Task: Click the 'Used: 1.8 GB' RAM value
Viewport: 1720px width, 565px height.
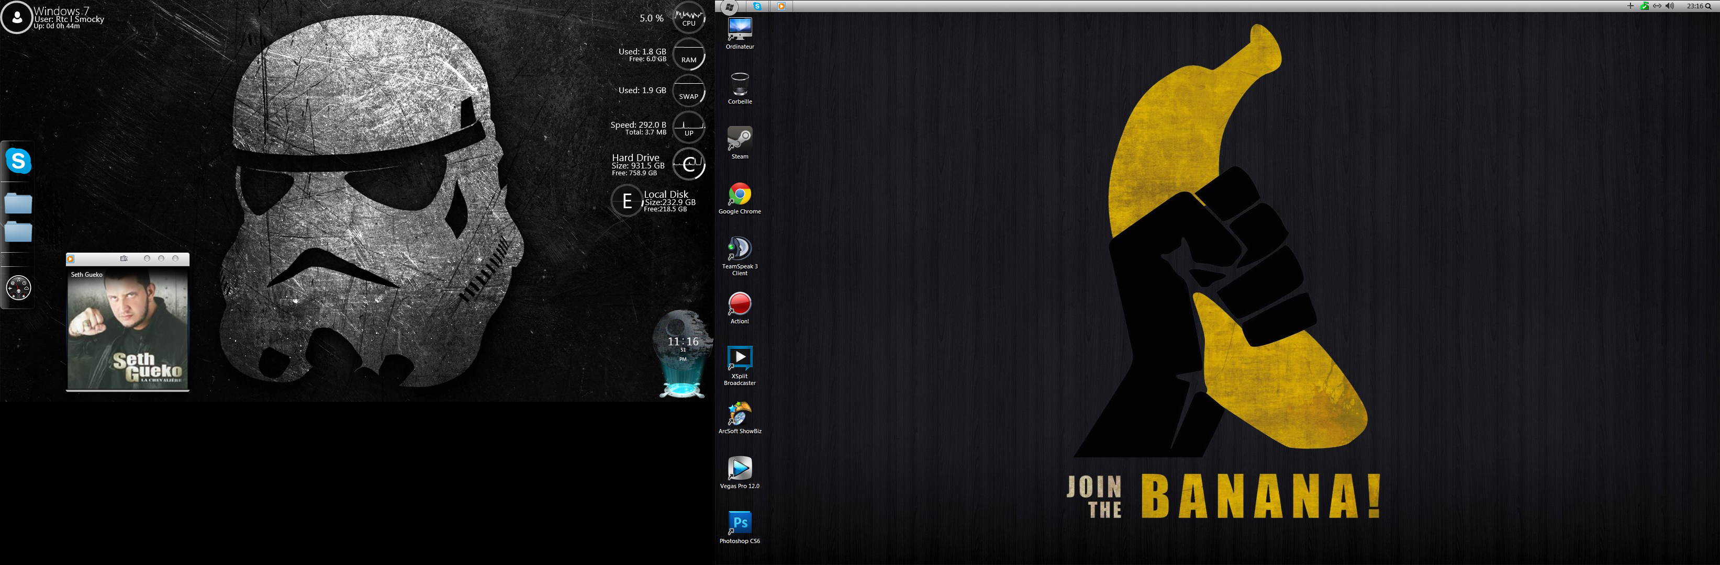Action: 642,51
